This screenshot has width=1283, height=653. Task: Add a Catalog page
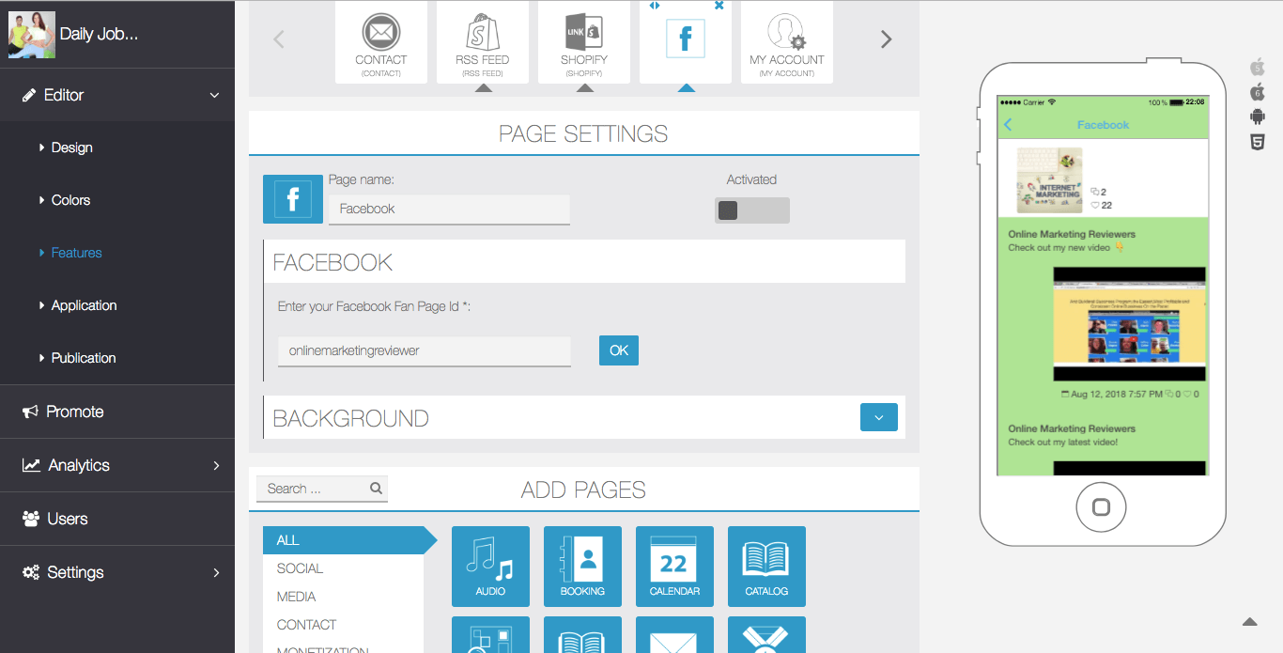[766, 567]
